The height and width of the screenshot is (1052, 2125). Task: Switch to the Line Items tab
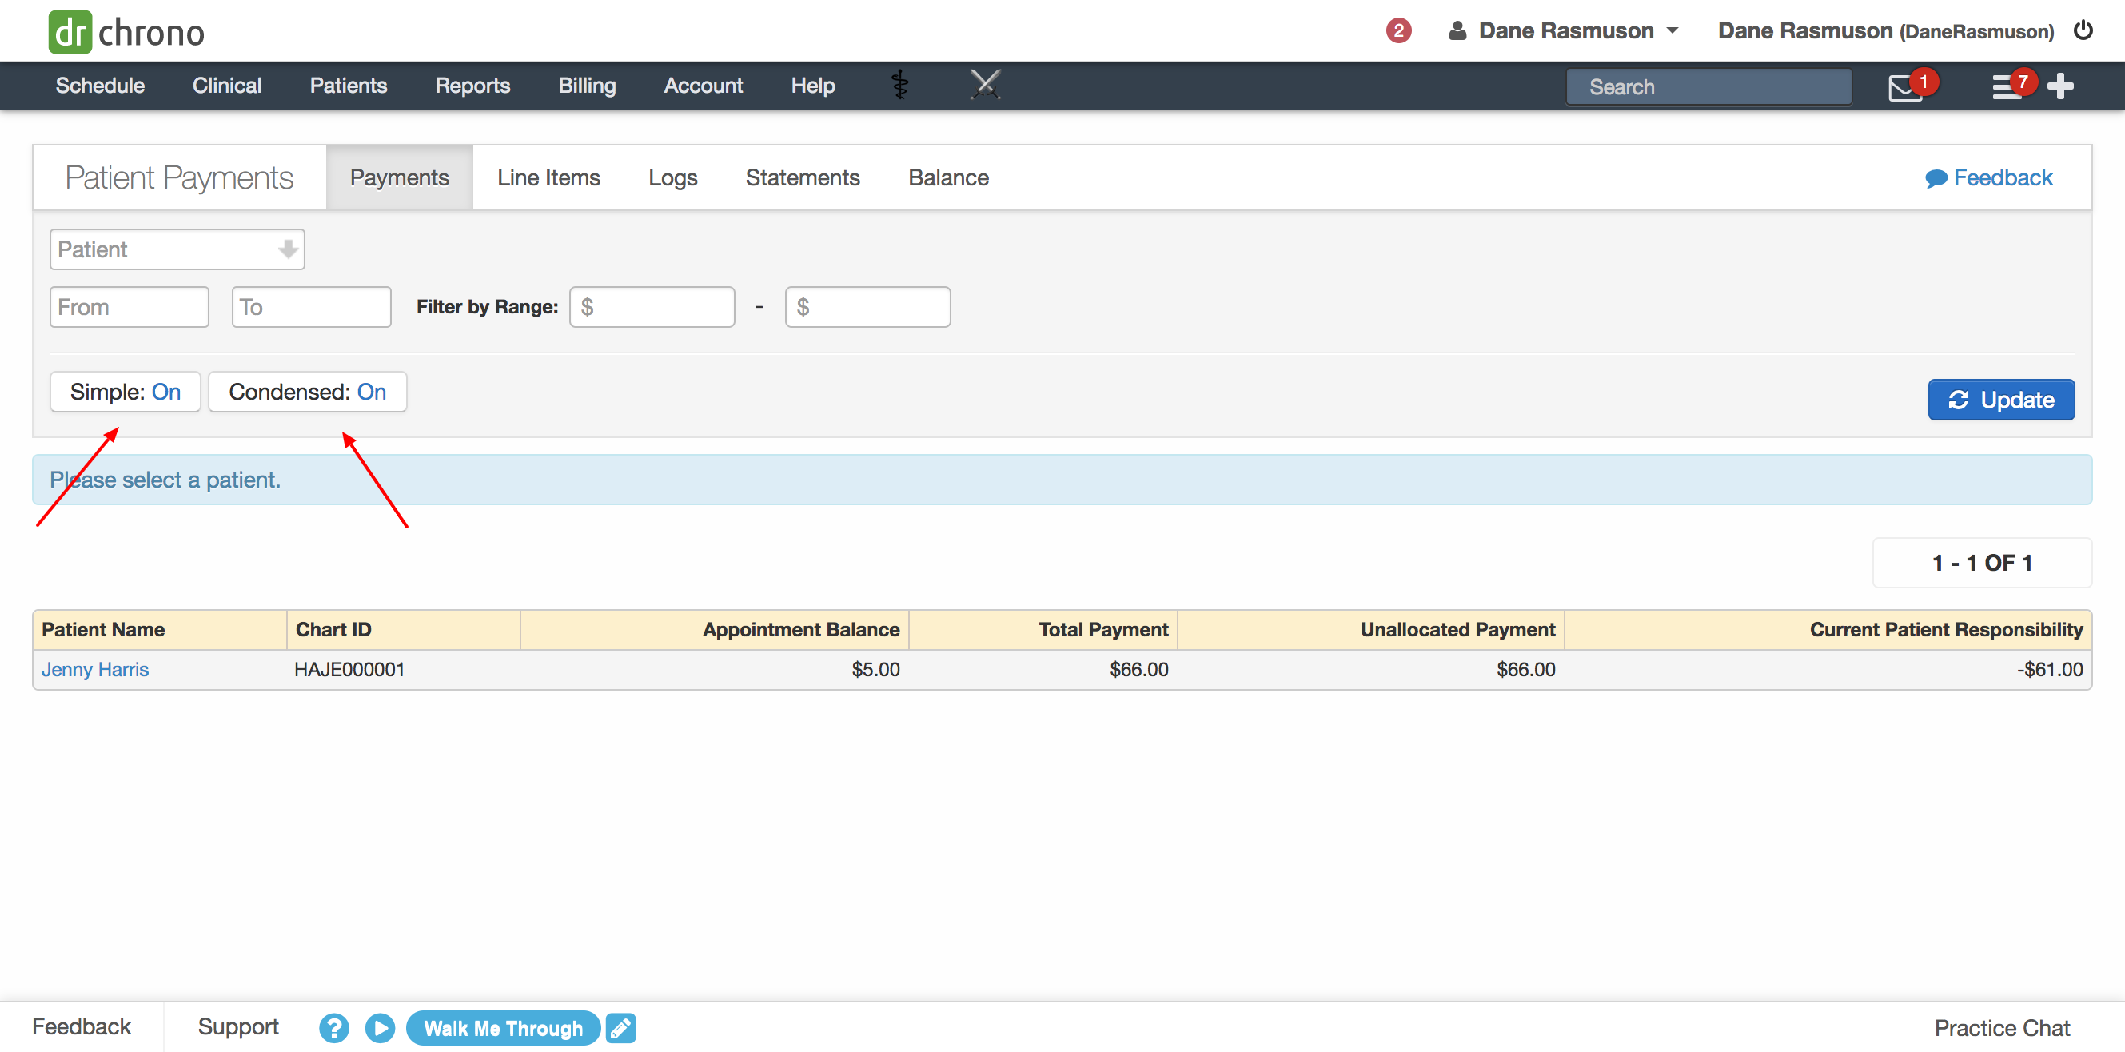548,178
